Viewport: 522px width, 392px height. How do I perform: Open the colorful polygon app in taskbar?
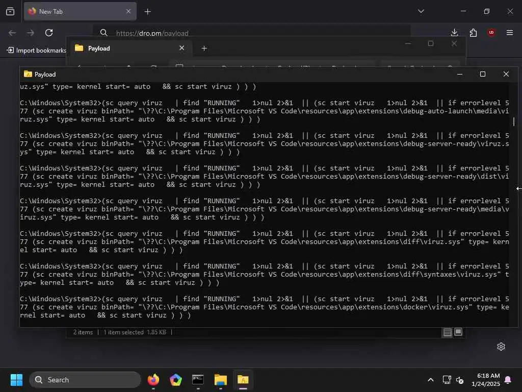[176, 380]
